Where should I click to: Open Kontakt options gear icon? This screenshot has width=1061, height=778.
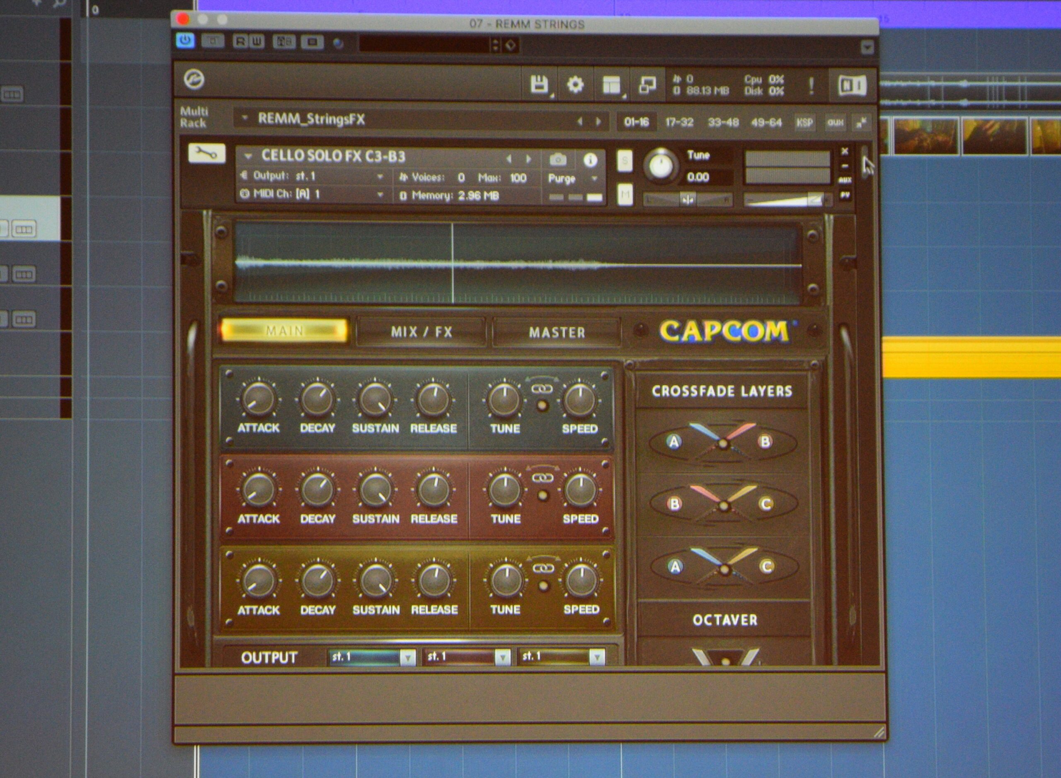(575, 85)
